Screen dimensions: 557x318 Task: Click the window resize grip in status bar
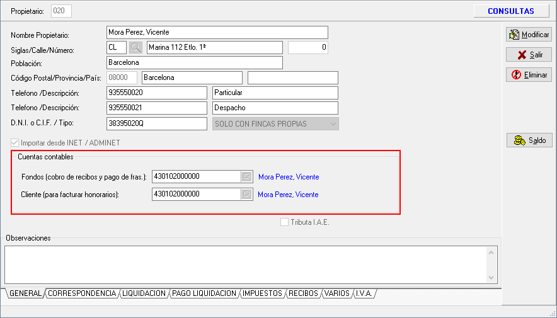(x=553, y=314)
